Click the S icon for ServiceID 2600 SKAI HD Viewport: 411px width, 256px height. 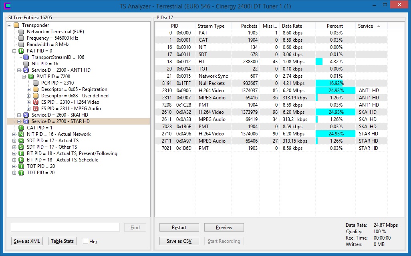pos(26,115)
